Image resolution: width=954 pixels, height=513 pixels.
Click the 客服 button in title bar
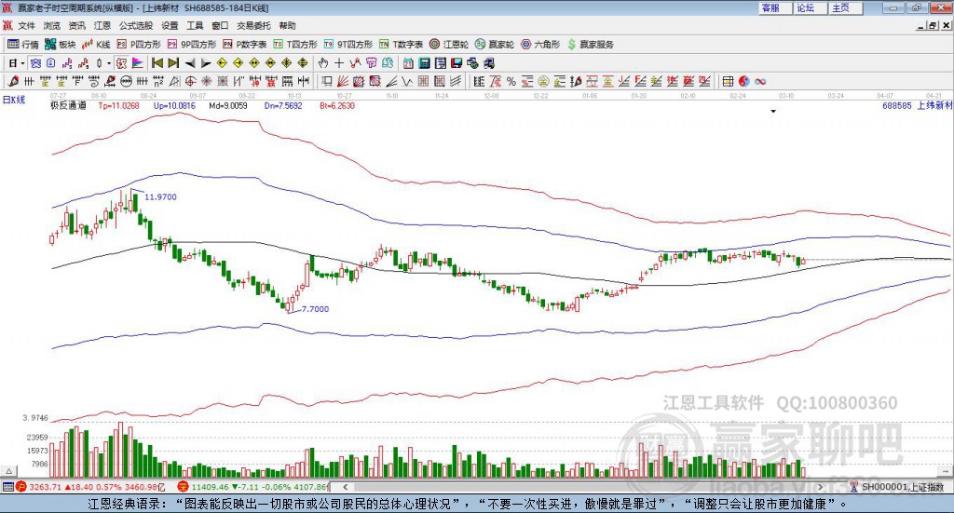tap(775, 7)
